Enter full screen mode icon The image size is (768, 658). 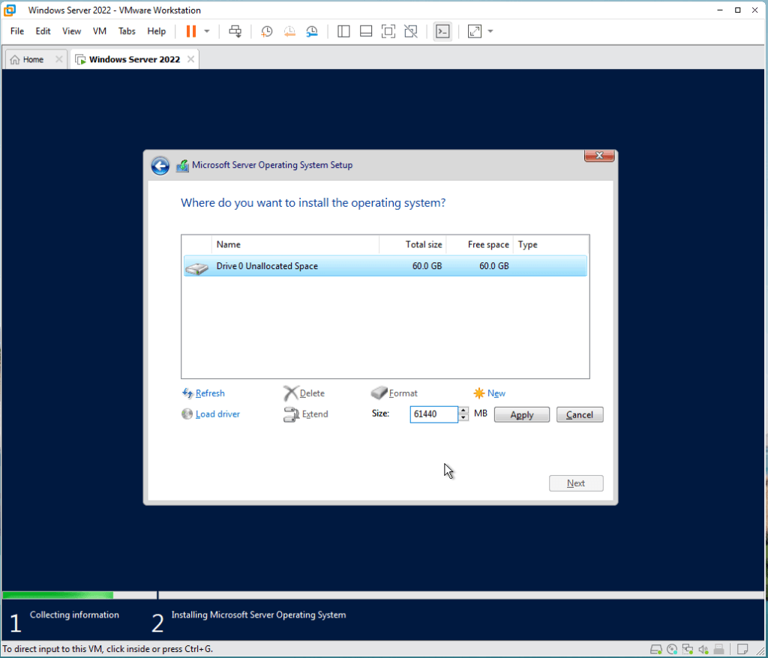point(388,31)
